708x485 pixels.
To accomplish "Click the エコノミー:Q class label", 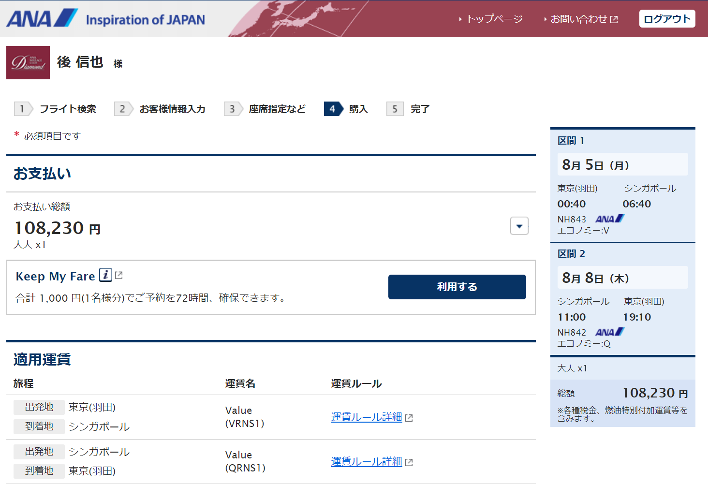I will (x=584, y=344).
